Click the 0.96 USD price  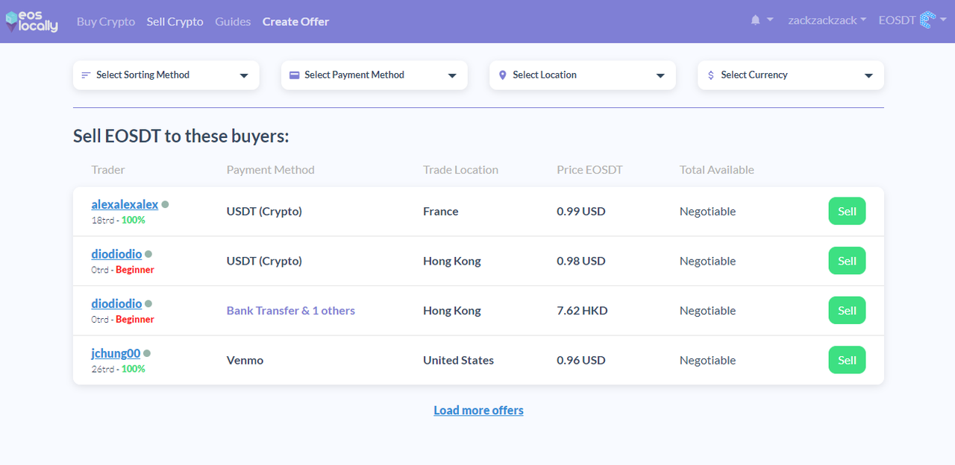(581, 360)
